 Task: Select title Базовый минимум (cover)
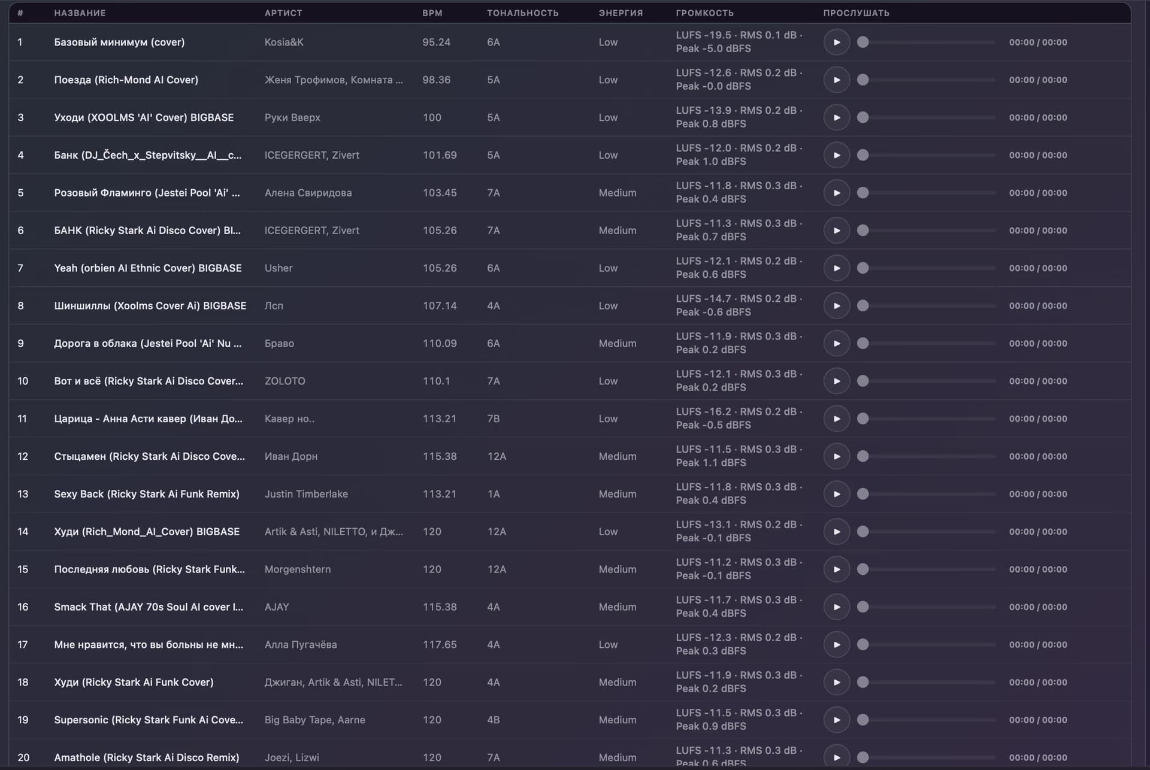(119, 42)
